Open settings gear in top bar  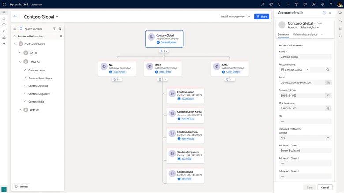[322, 4]
